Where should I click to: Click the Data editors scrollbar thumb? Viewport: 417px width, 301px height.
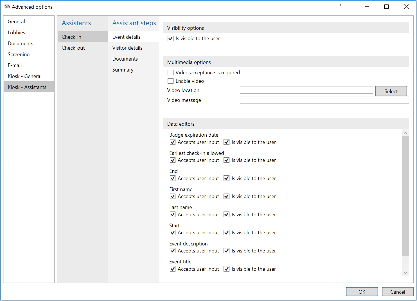(405, 196)
